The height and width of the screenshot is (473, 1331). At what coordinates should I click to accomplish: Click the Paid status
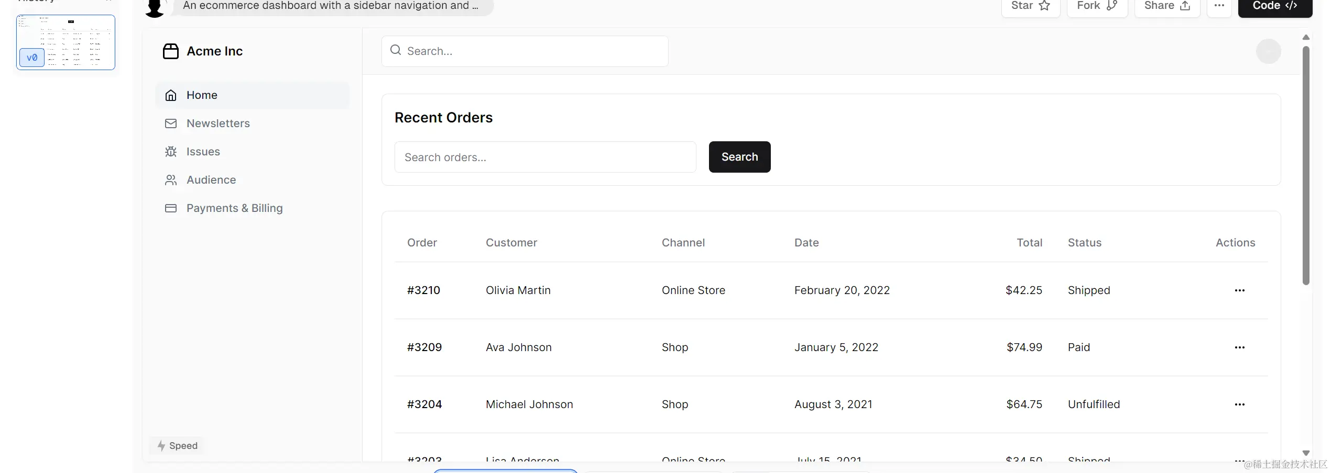(1079, 347)
